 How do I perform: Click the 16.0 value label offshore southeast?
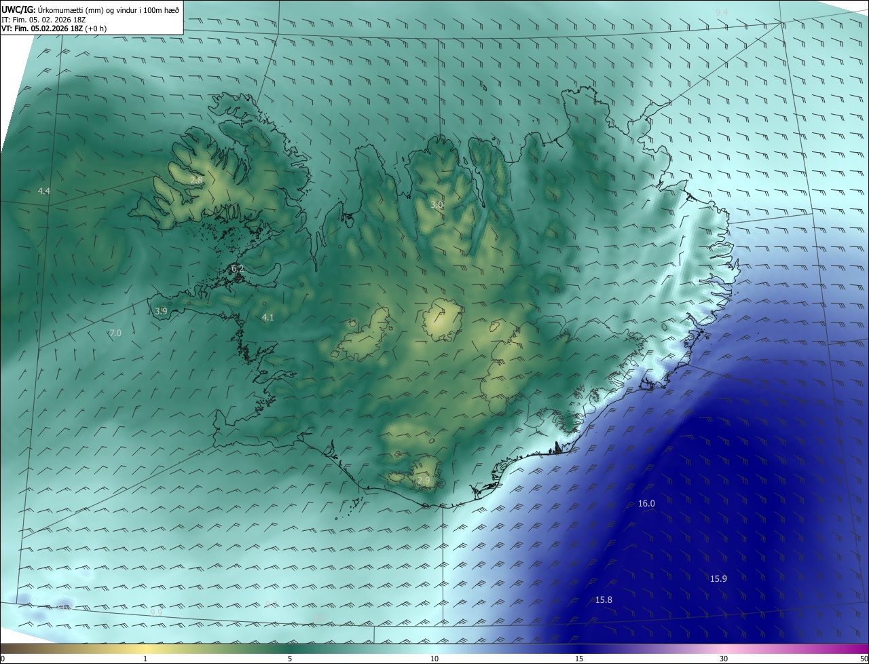(646, 503)
